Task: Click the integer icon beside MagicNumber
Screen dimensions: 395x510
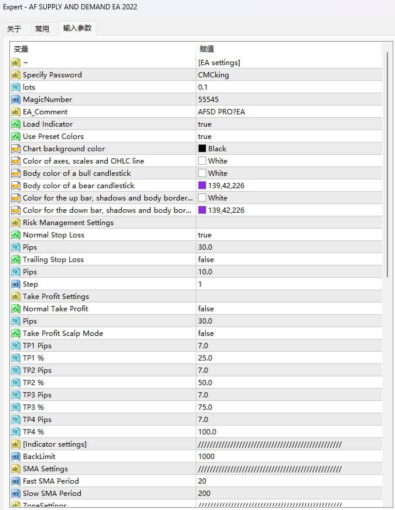Action: 16,100
